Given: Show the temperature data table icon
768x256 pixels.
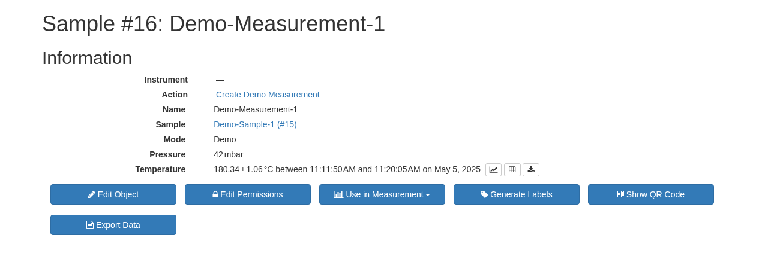Looking at the screenshot, I should click(512, 170).
